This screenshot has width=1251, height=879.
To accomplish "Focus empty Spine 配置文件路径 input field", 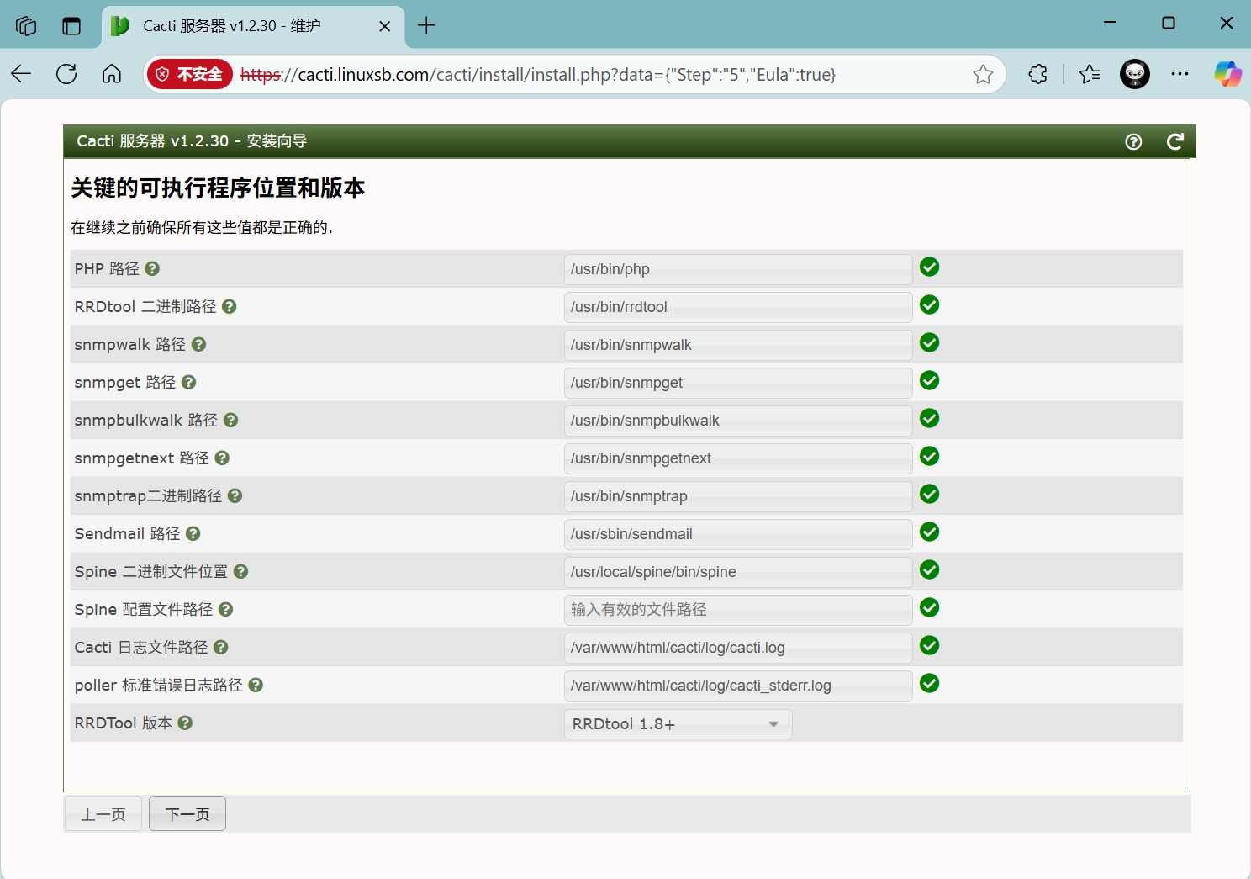I will point(738,610).
